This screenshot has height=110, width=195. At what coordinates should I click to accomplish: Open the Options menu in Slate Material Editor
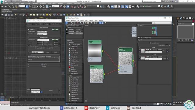(91, 20)
